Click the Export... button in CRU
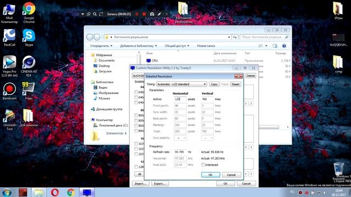This screenshot has width=351, height=197. (x=160, y=184)
